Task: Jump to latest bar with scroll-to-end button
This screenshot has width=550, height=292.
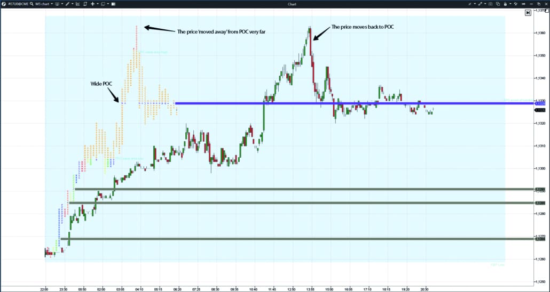Action: 528,13
